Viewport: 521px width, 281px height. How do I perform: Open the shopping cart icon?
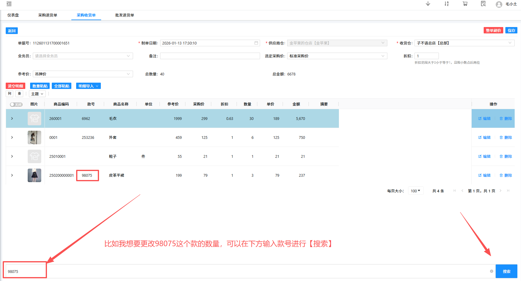465,4
